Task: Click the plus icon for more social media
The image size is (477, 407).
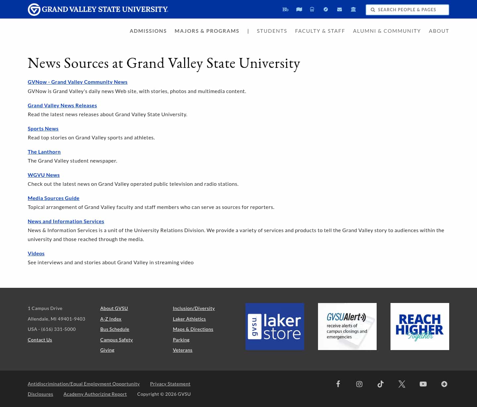Action: pos(444,384)
